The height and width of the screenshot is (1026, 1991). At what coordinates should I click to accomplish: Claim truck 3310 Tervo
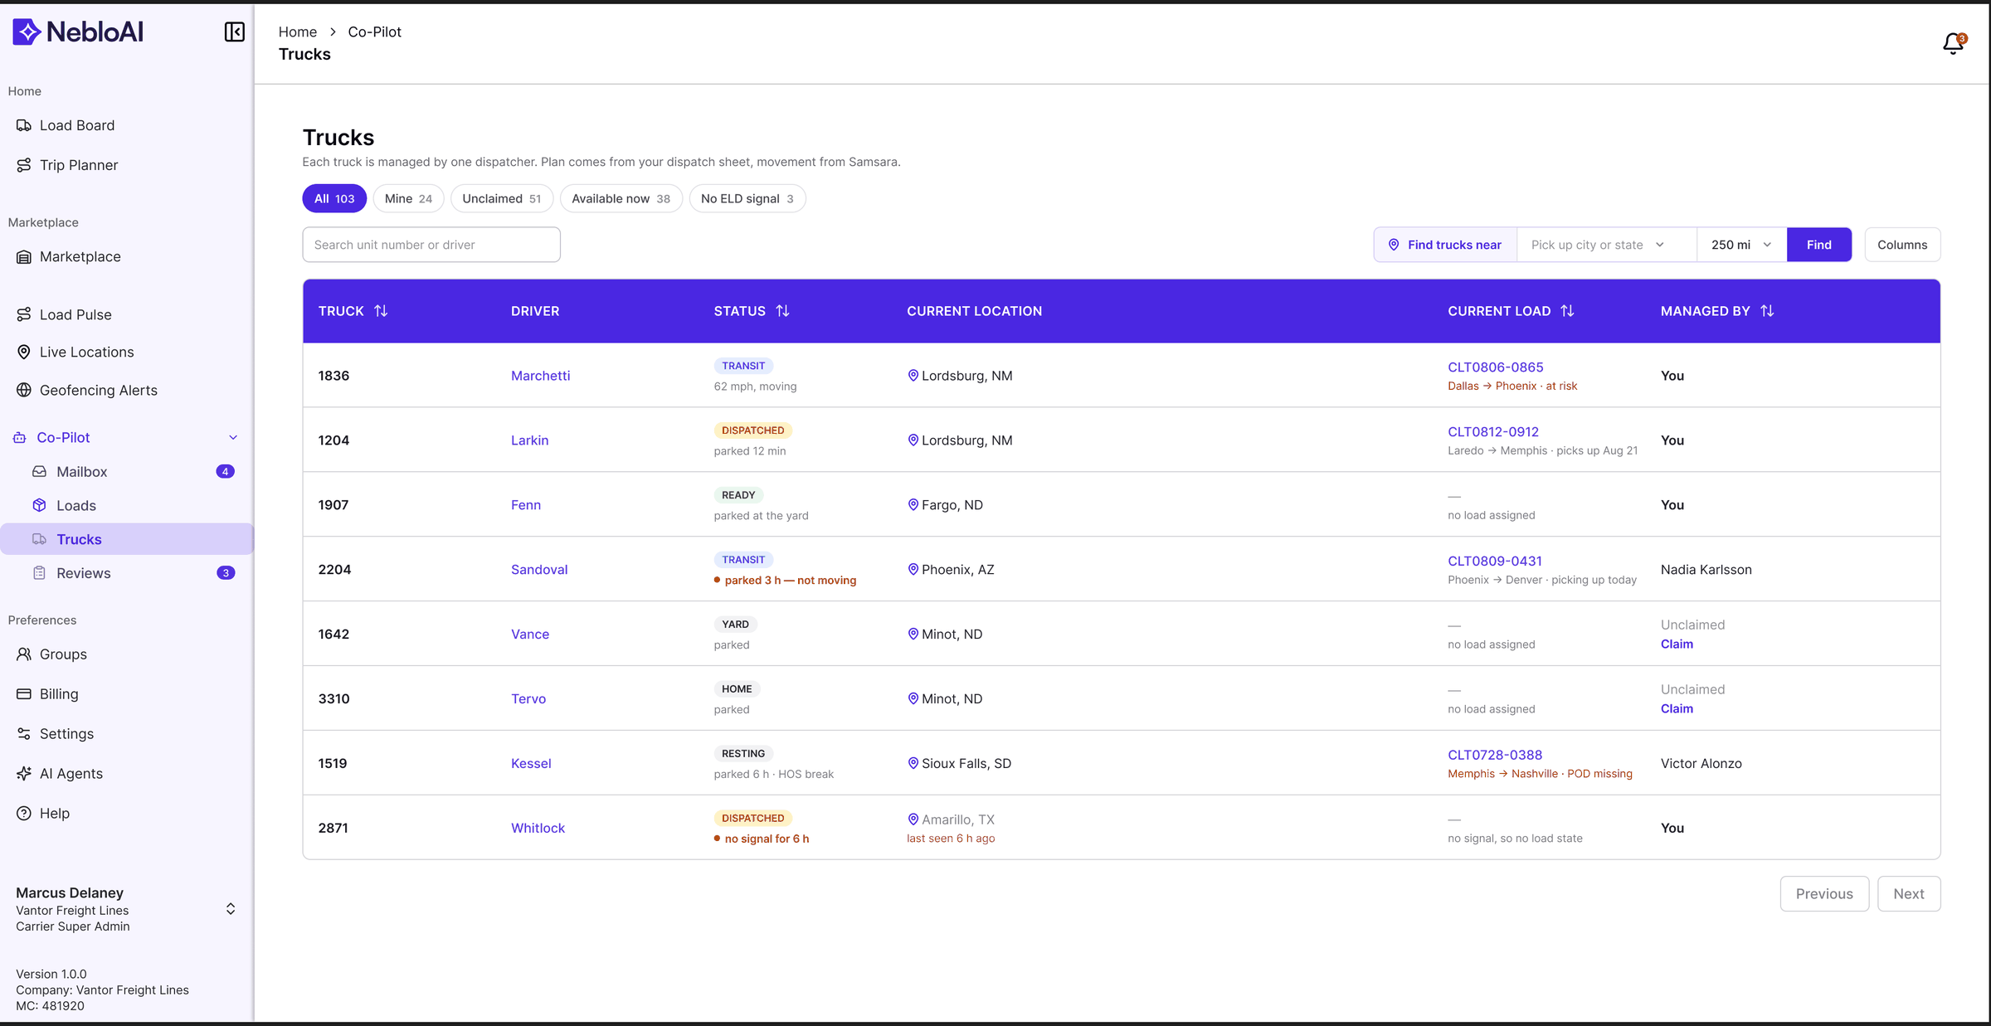tap(1677, 708)
